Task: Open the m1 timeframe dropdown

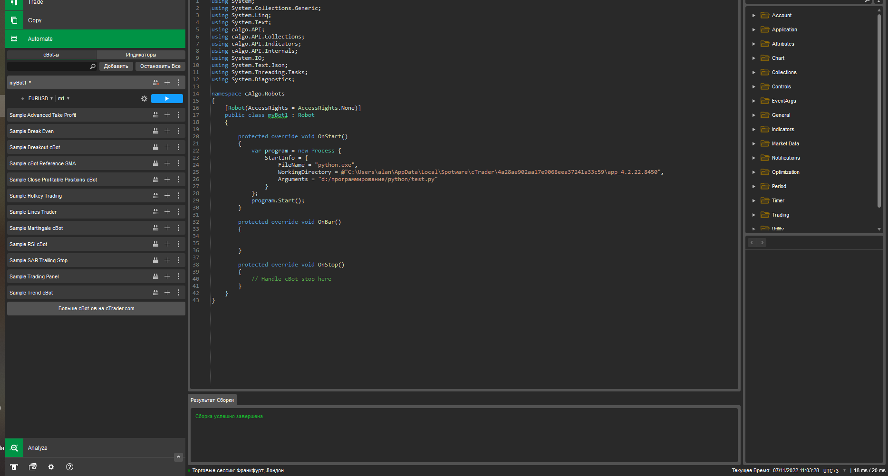Action: pyautogui.click(x=64, y=98)
